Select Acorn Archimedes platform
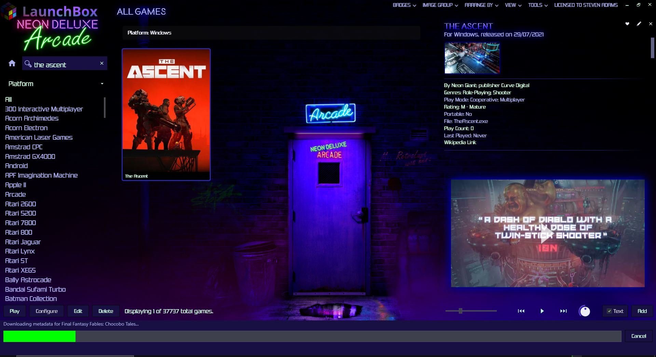 pos(32,118)
